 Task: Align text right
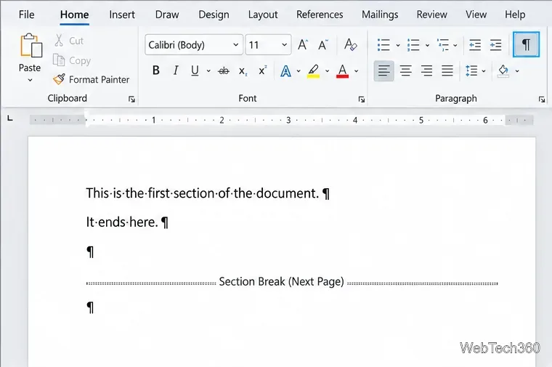426,70
